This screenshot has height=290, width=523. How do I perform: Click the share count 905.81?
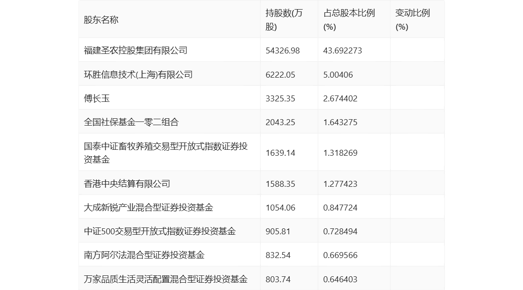tap(278, 232)
